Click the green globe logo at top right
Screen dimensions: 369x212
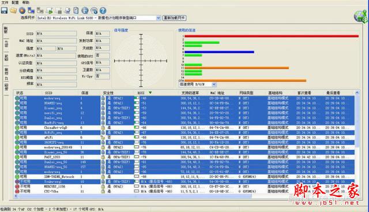tap(362, 17)
